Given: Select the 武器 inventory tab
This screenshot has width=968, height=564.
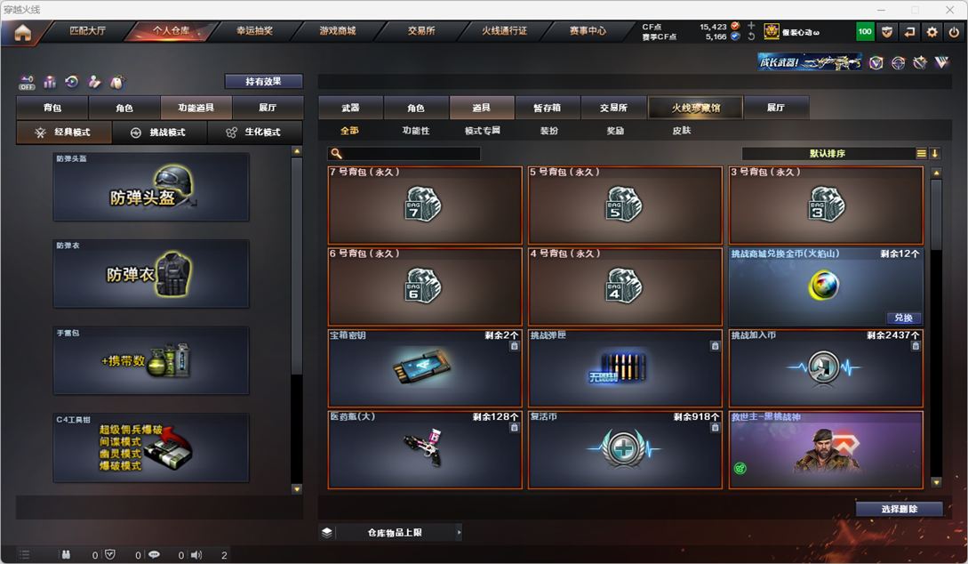Looking at the screenshot, I should (350, 108).
